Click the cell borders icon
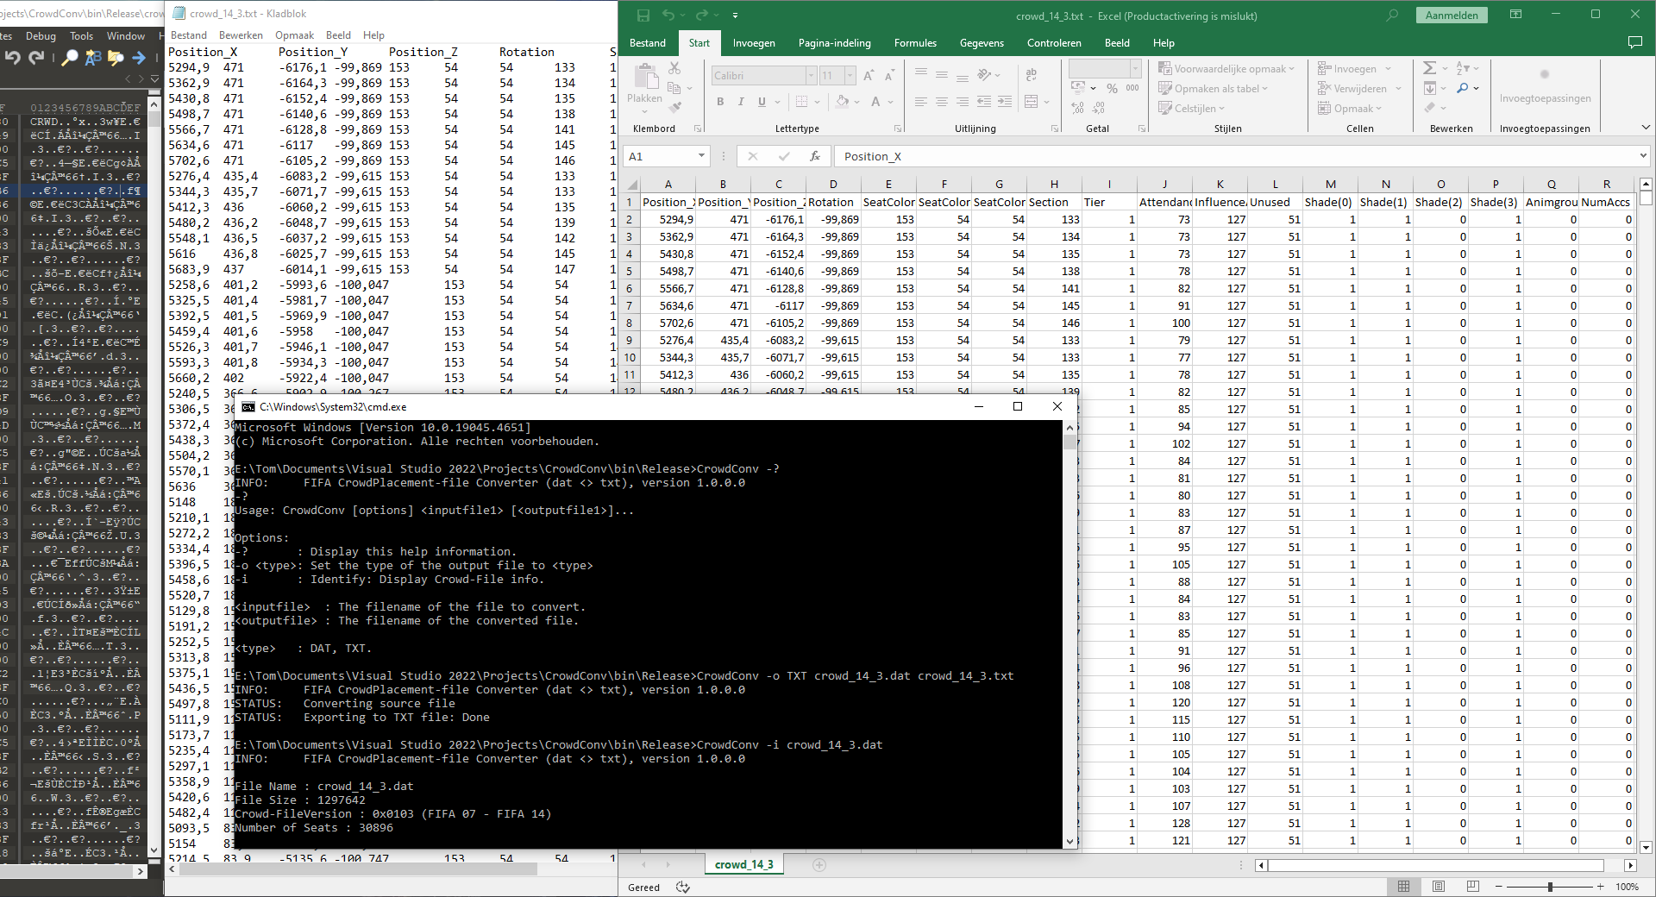1656x897 pixels. [801, 102]
